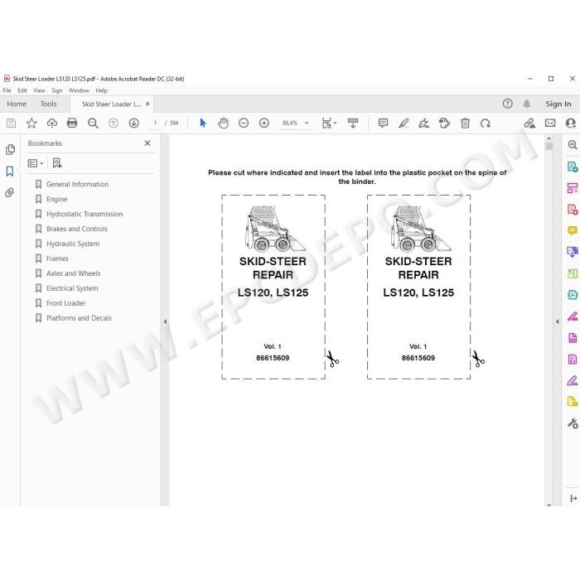580x580 pixels.
Task: Activate the hand pan tool
Action: coord(223,123)
